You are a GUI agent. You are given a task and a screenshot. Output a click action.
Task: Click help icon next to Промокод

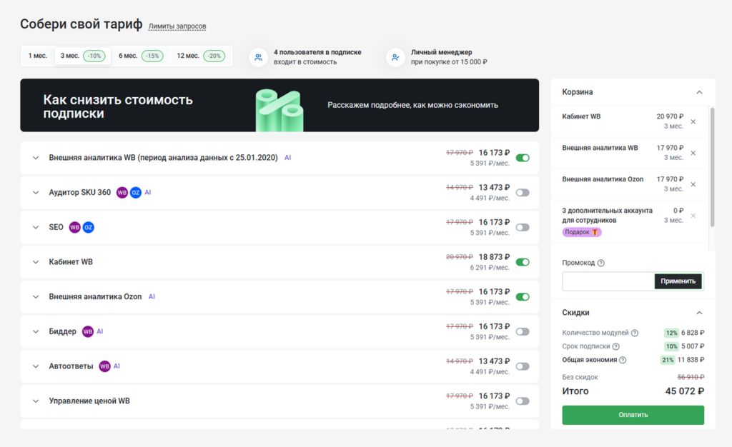pyautogui.click(x=600, y=263)
